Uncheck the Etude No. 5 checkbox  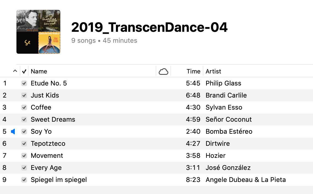[24, 83]
